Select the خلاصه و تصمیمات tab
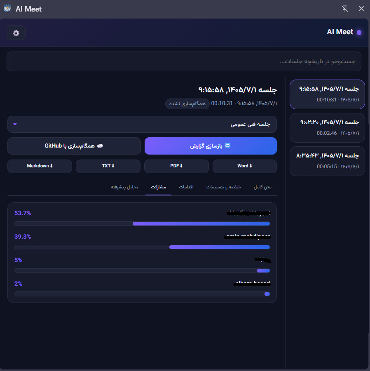The height and width of the screenshot is (371, 370). pos(223,187)
